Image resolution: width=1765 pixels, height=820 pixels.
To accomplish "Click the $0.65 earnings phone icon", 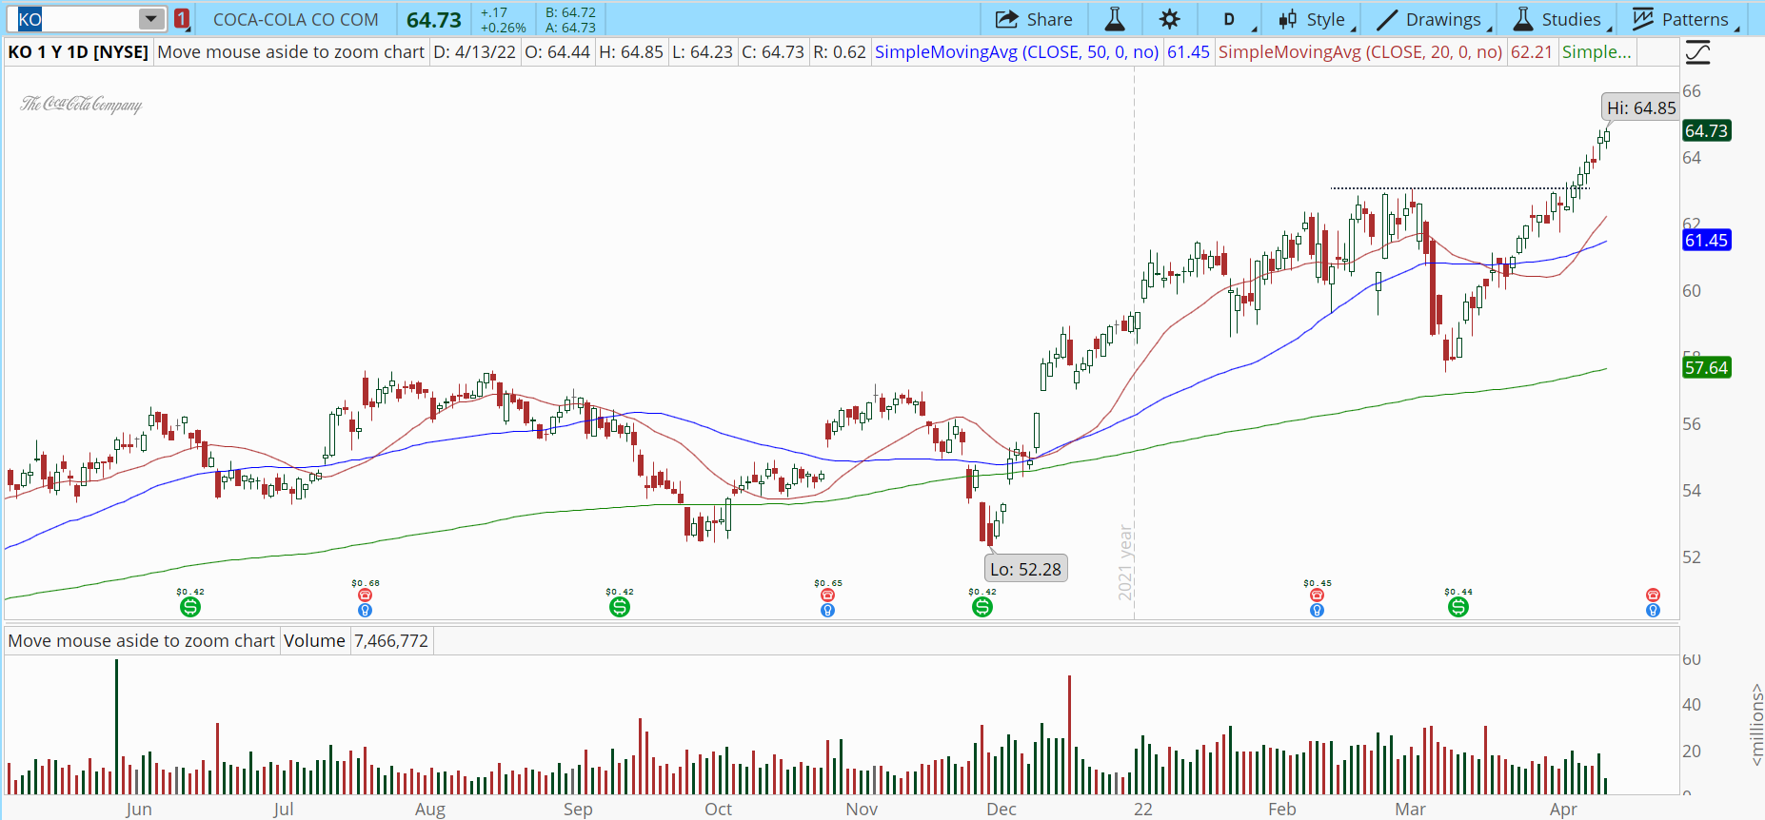I will [x=827, y=595].
